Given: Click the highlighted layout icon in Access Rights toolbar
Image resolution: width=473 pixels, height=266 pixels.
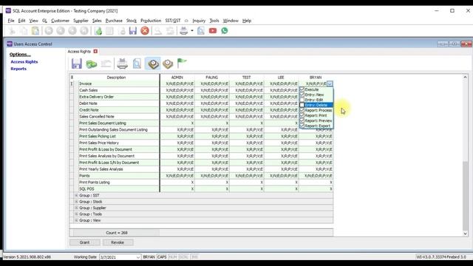Looking at the screenshot, I should tap(153, 64).
